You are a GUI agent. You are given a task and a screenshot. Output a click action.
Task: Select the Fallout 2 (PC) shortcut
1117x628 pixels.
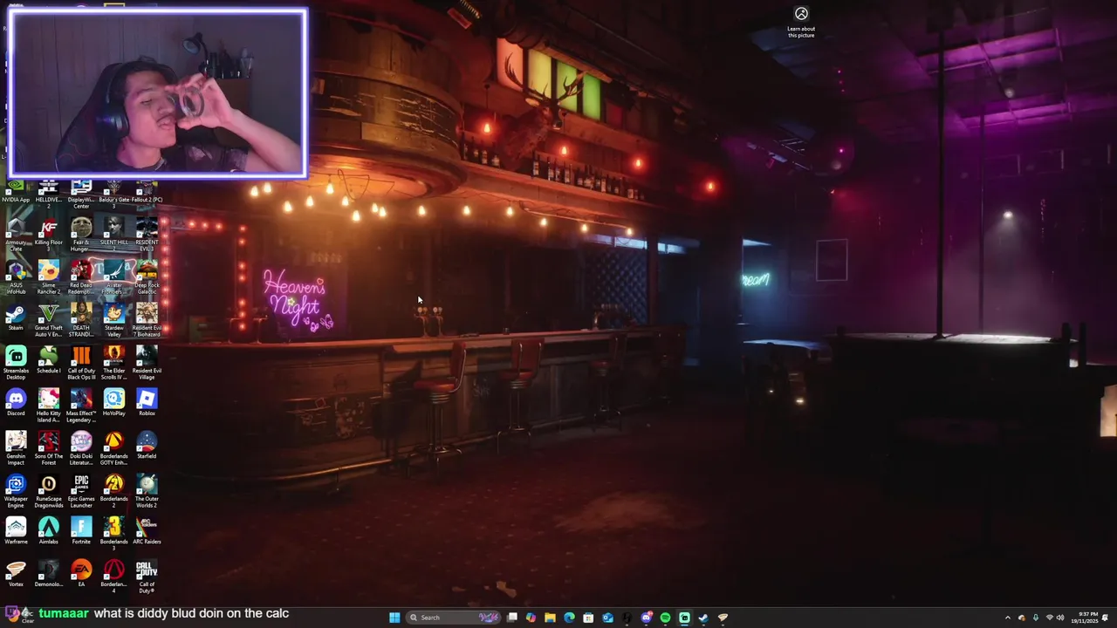(x=147, y=192)
